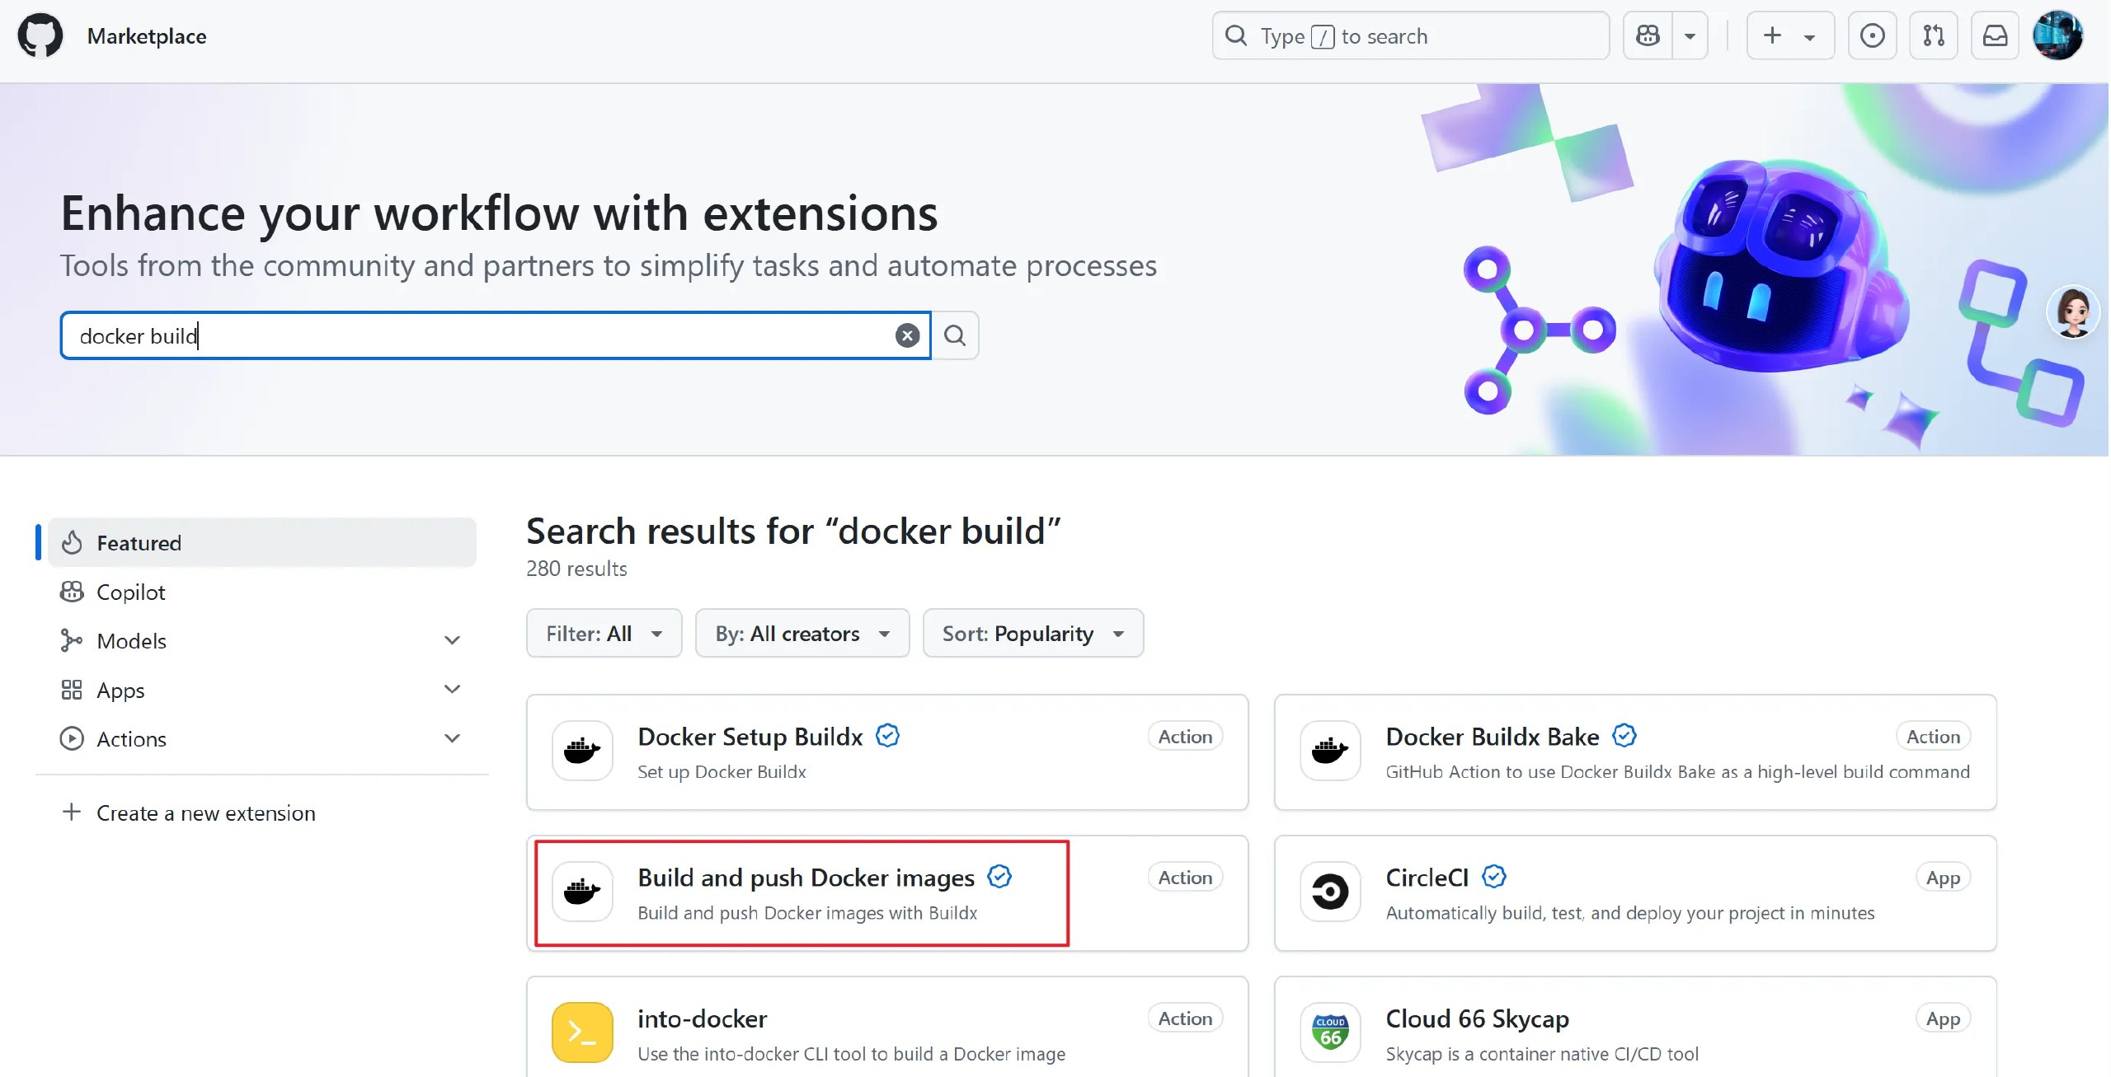
Task: Click the Create new plus button
Action: (1773, 36)
